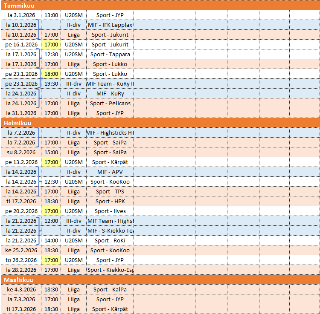Image resolution: width=320 pixels, height=314 pixels.
Task: Select yellow 17:00 cell on pe 16.1.2026
Action: point(51,44)
